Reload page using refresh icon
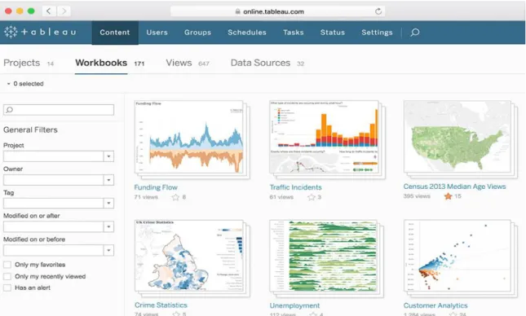The image size is (526, 316). point(378,11)
